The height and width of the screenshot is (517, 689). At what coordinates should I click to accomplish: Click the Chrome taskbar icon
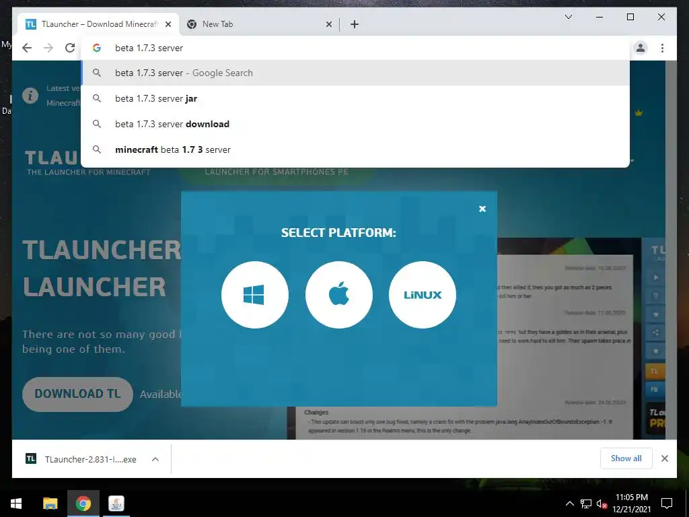tap(83, 504)
